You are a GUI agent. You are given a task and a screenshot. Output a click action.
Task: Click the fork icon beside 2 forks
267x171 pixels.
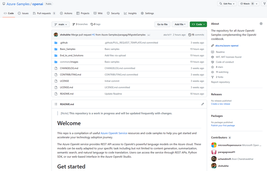(212, 77)
